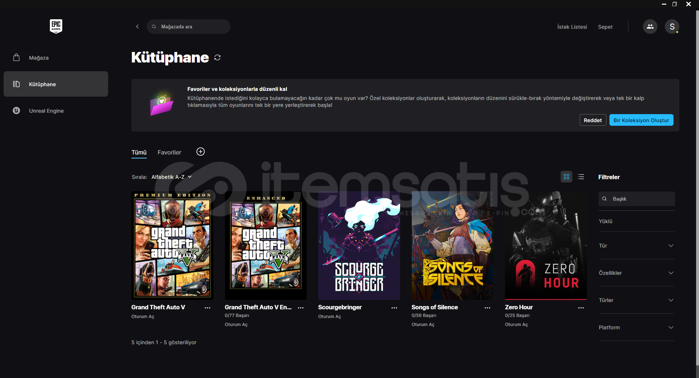The width and height of the screenshot is (699, 378).
Task: Minimize the Epic Games Launcher window
Action: point(664,4)
